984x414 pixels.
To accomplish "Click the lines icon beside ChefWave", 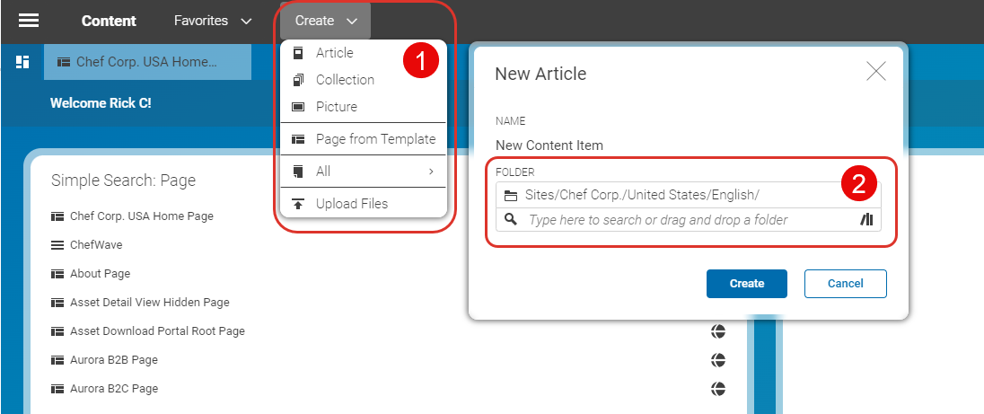I will (57, 245).
